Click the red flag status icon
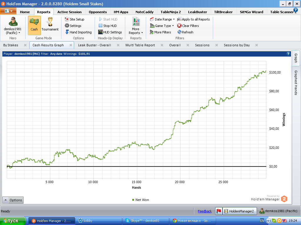301x225 pixels. 219,211
